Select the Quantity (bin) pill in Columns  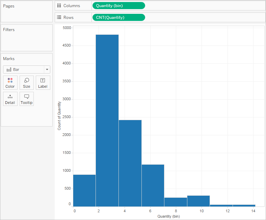119,6
